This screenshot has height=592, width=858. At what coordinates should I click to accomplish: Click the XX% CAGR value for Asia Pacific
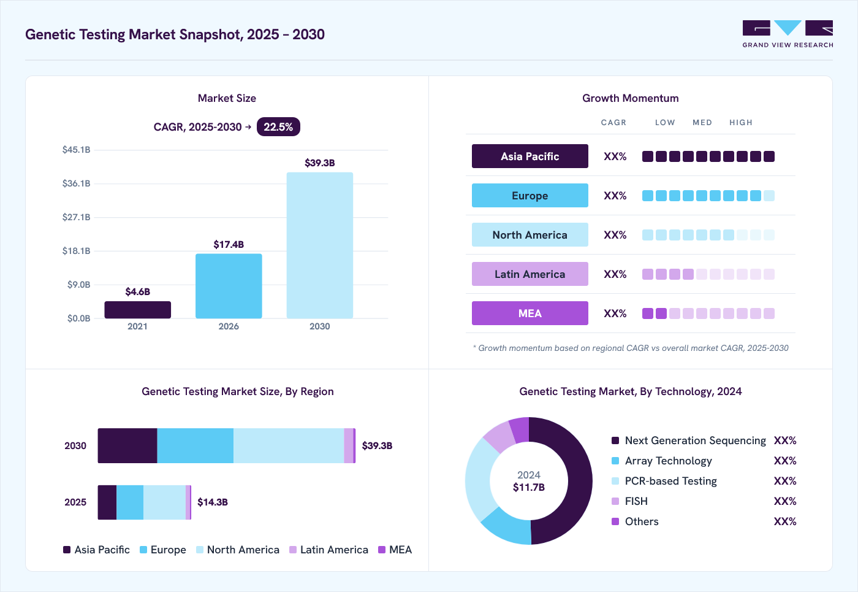tap(615, 156)
